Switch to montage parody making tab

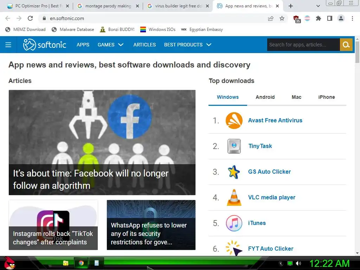108,6
